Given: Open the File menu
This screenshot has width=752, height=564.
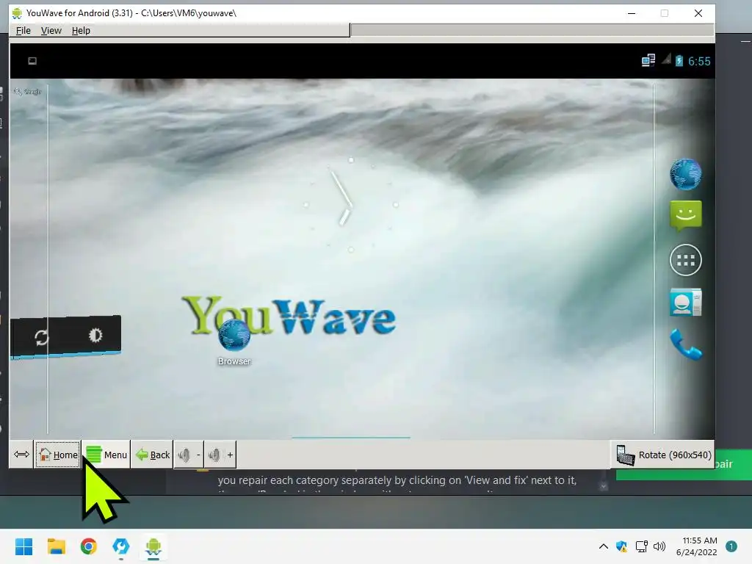Looking at the screenshot, I should click(23, 30).
